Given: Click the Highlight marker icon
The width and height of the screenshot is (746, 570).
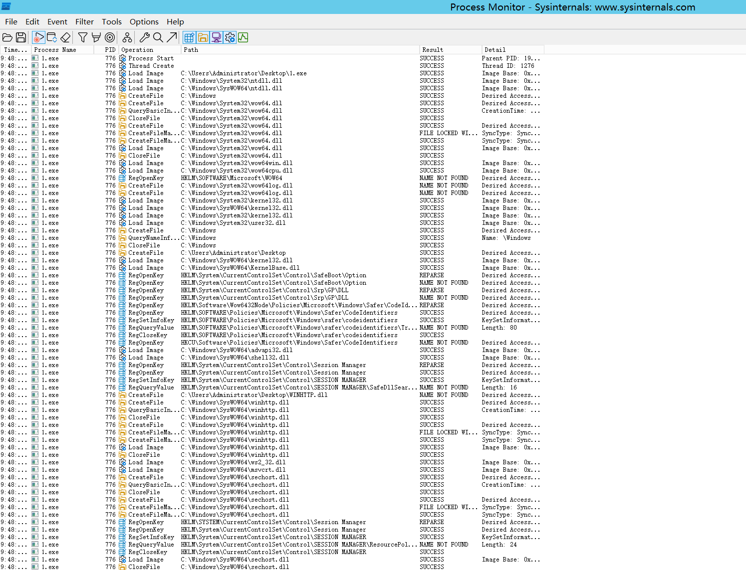Looking at the screenshot, I should pos(96,37).
